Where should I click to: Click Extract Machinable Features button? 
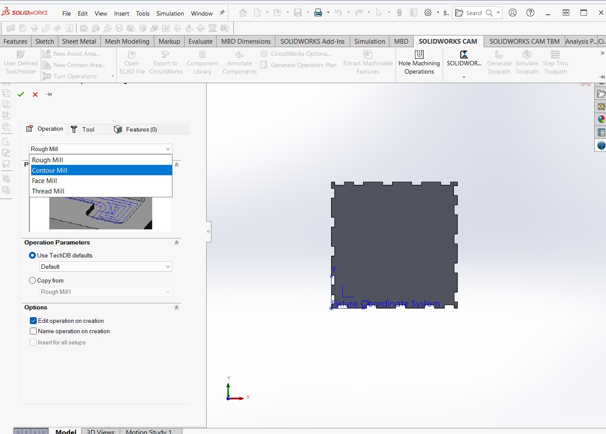click(368, 63)
